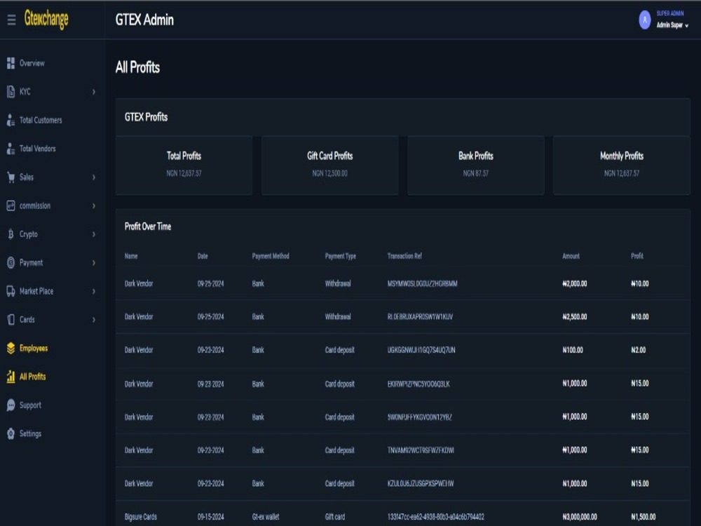The height and width of the screenshot is (526, 701).
Task: Expand the commission submenu chevron
Action: 93,205
